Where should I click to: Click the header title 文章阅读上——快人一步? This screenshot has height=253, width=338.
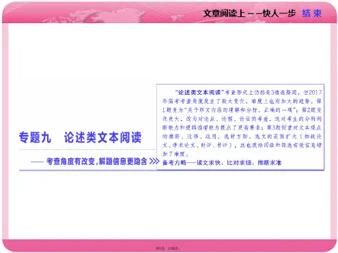[249, 14]
